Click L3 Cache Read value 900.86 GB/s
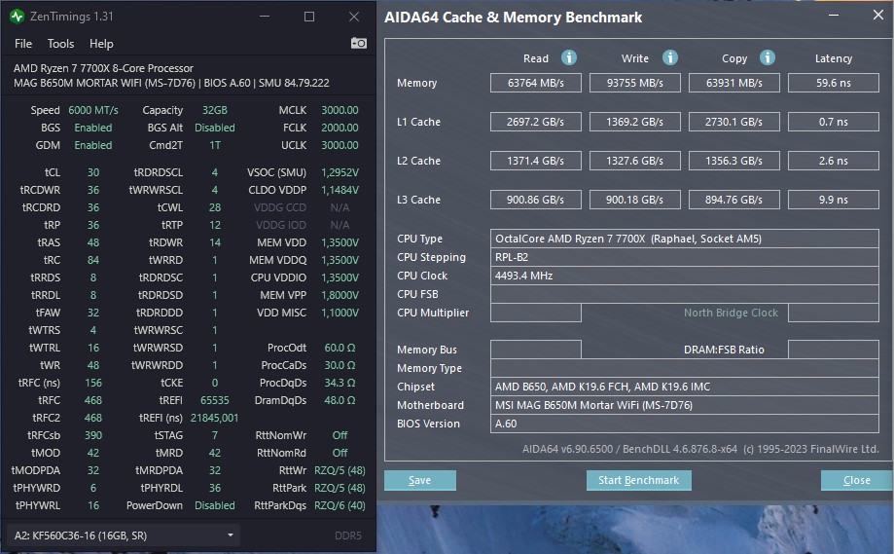 tap(535, 200)
